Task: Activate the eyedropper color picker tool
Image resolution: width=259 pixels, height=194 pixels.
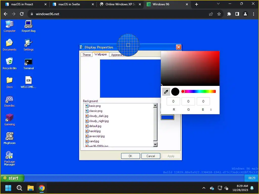Action: 166,92
